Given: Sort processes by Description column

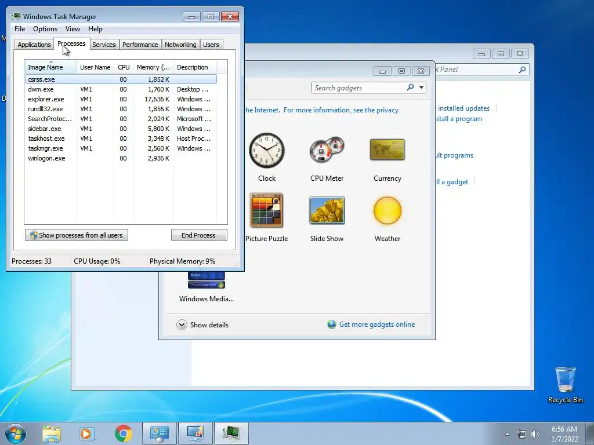Looking at the screenshot, I should click(195, 67).
